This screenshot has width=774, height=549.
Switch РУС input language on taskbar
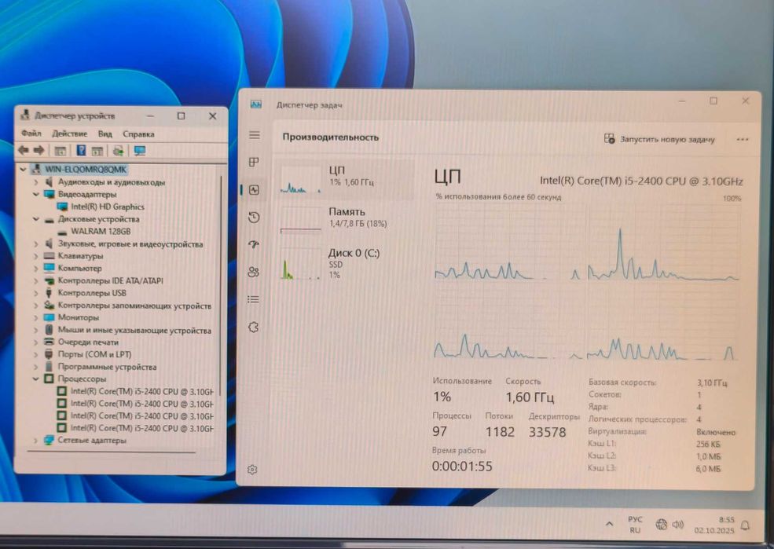[635, 525]
